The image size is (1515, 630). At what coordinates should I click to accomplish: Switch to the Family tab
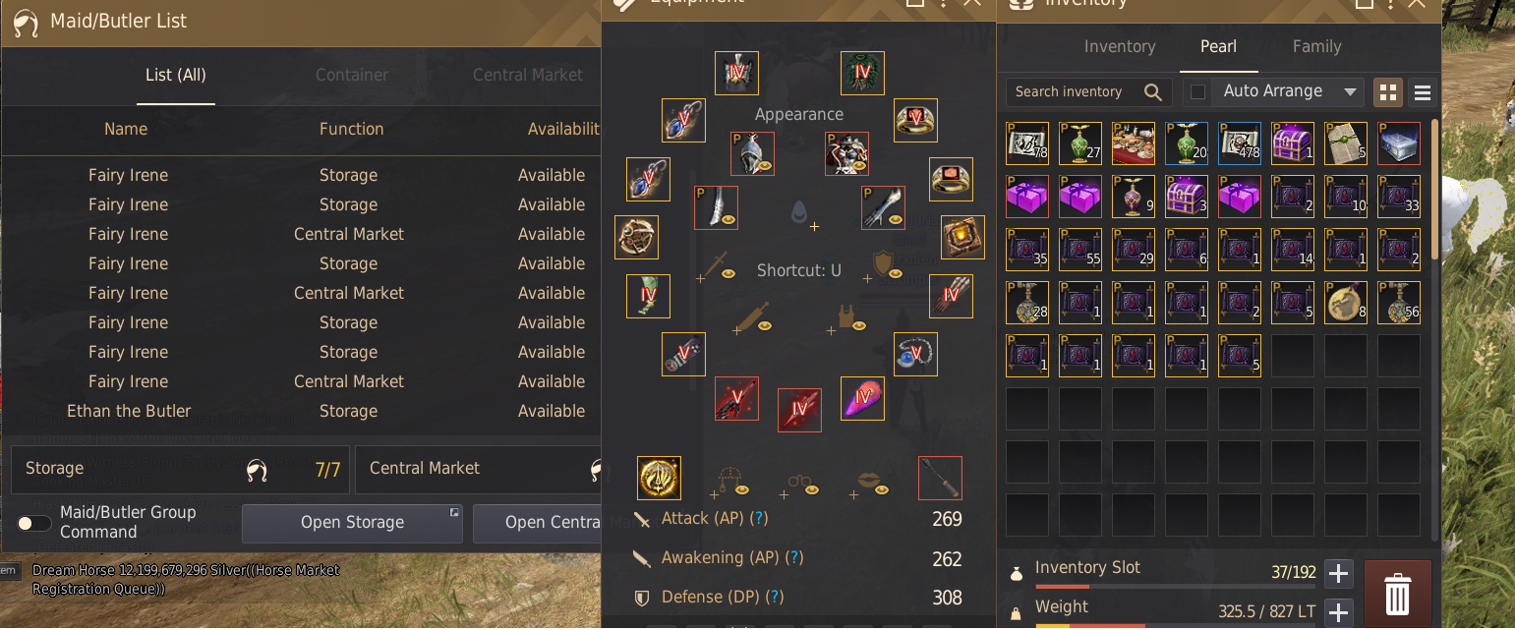[x=1316, y=46]
